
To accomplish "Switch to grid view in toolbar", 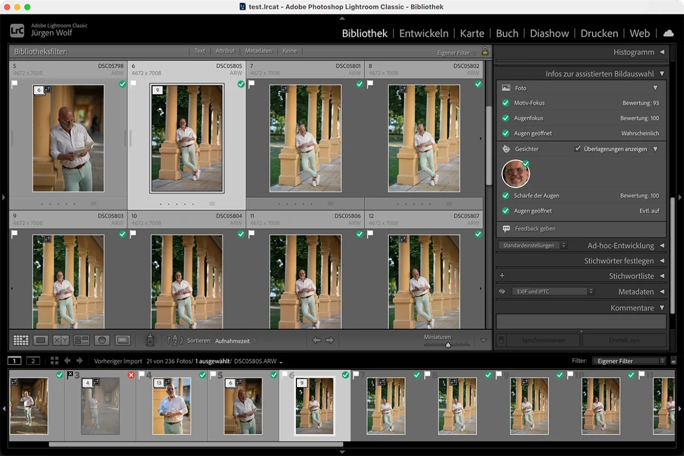I will (x=21, y=340).
